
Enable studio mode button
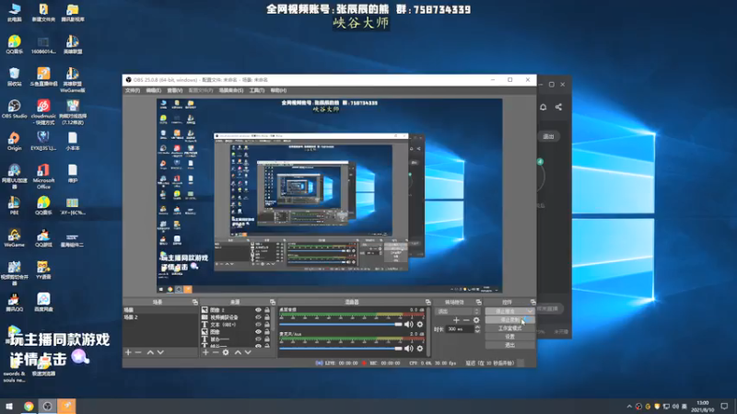510,328
